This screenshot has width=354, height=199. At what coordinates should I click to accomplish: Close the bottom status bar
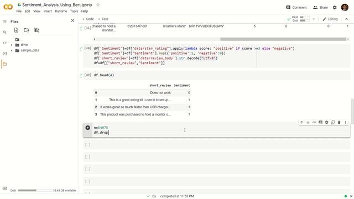click(351, 196)
